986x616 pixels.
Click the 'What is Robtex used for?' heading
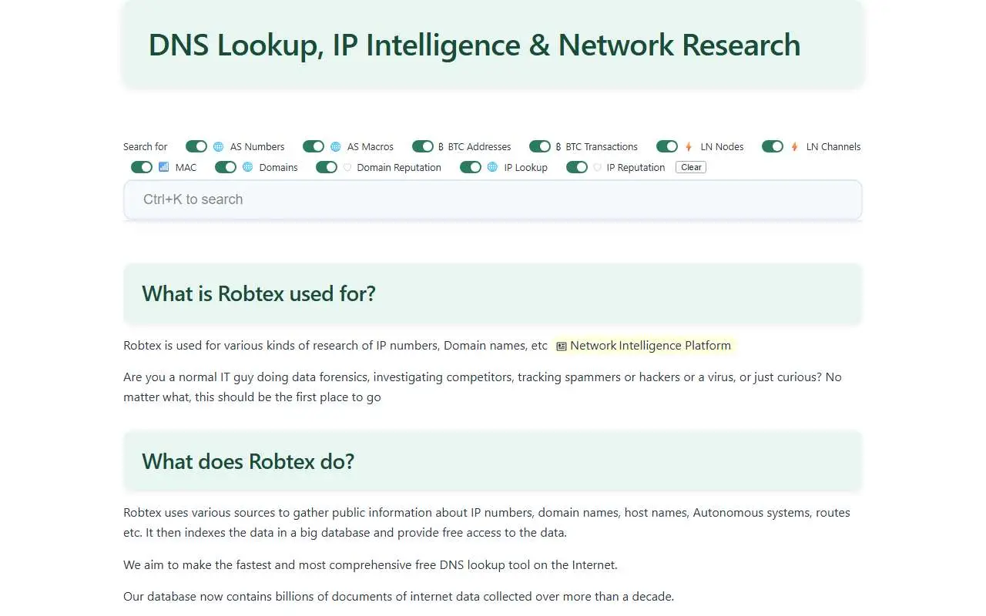coord(259,293)
